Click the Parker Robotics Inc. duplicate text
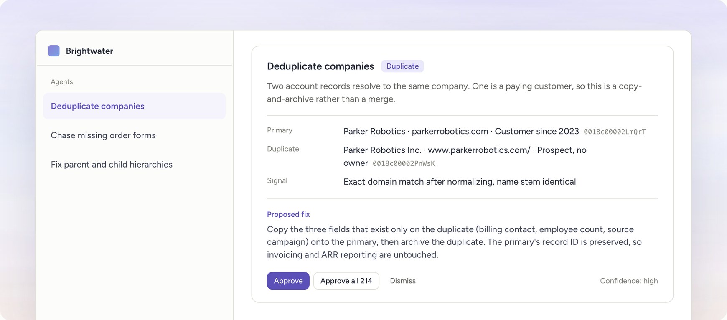Viewport: 727px width, 320px height. click(465, 156)
